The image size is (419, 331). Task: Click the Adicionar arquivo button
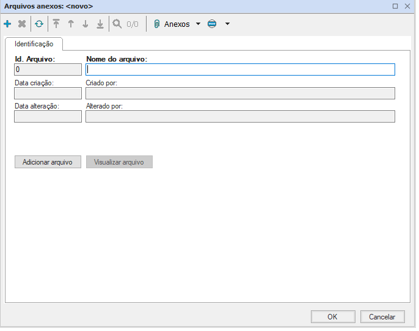[48, 162]
